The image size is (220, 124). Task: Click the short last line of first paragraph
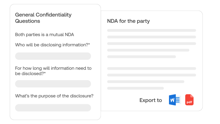(x=142, y=57)
